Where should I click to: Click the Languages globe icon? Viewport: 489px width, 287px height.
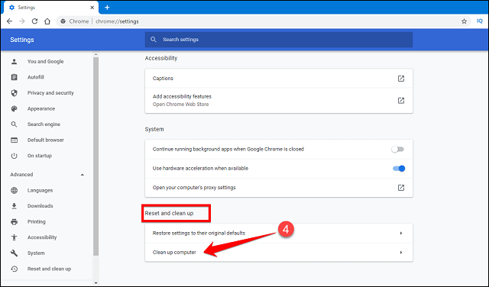[x=14, y=190]
